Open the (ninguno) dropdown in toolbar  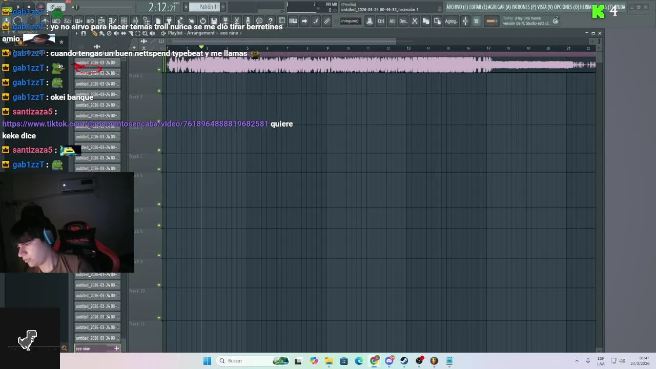(x=351, y=21)
